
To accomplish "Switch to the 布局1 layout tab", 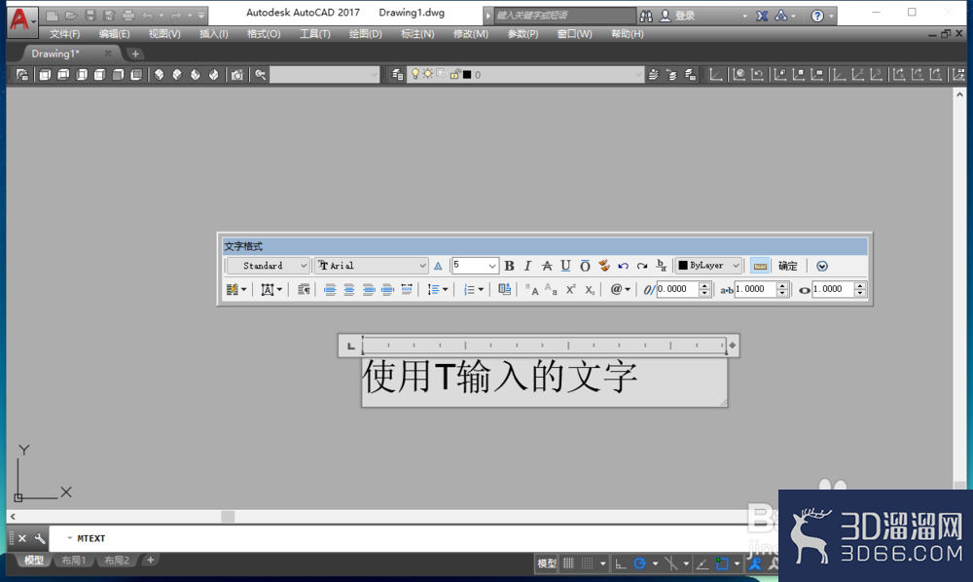I will [x=74, y=561].
